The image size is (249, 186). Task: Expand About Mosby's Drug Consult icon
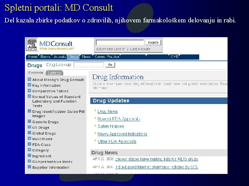[x=29, y=79]
